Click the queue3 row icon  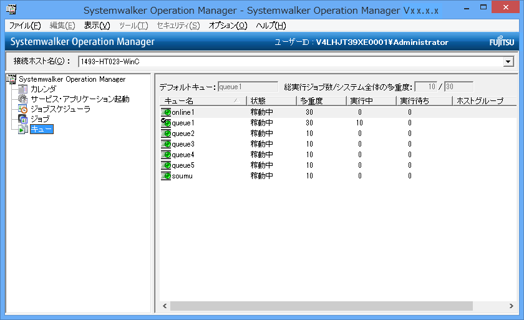[x=165, y=144]
